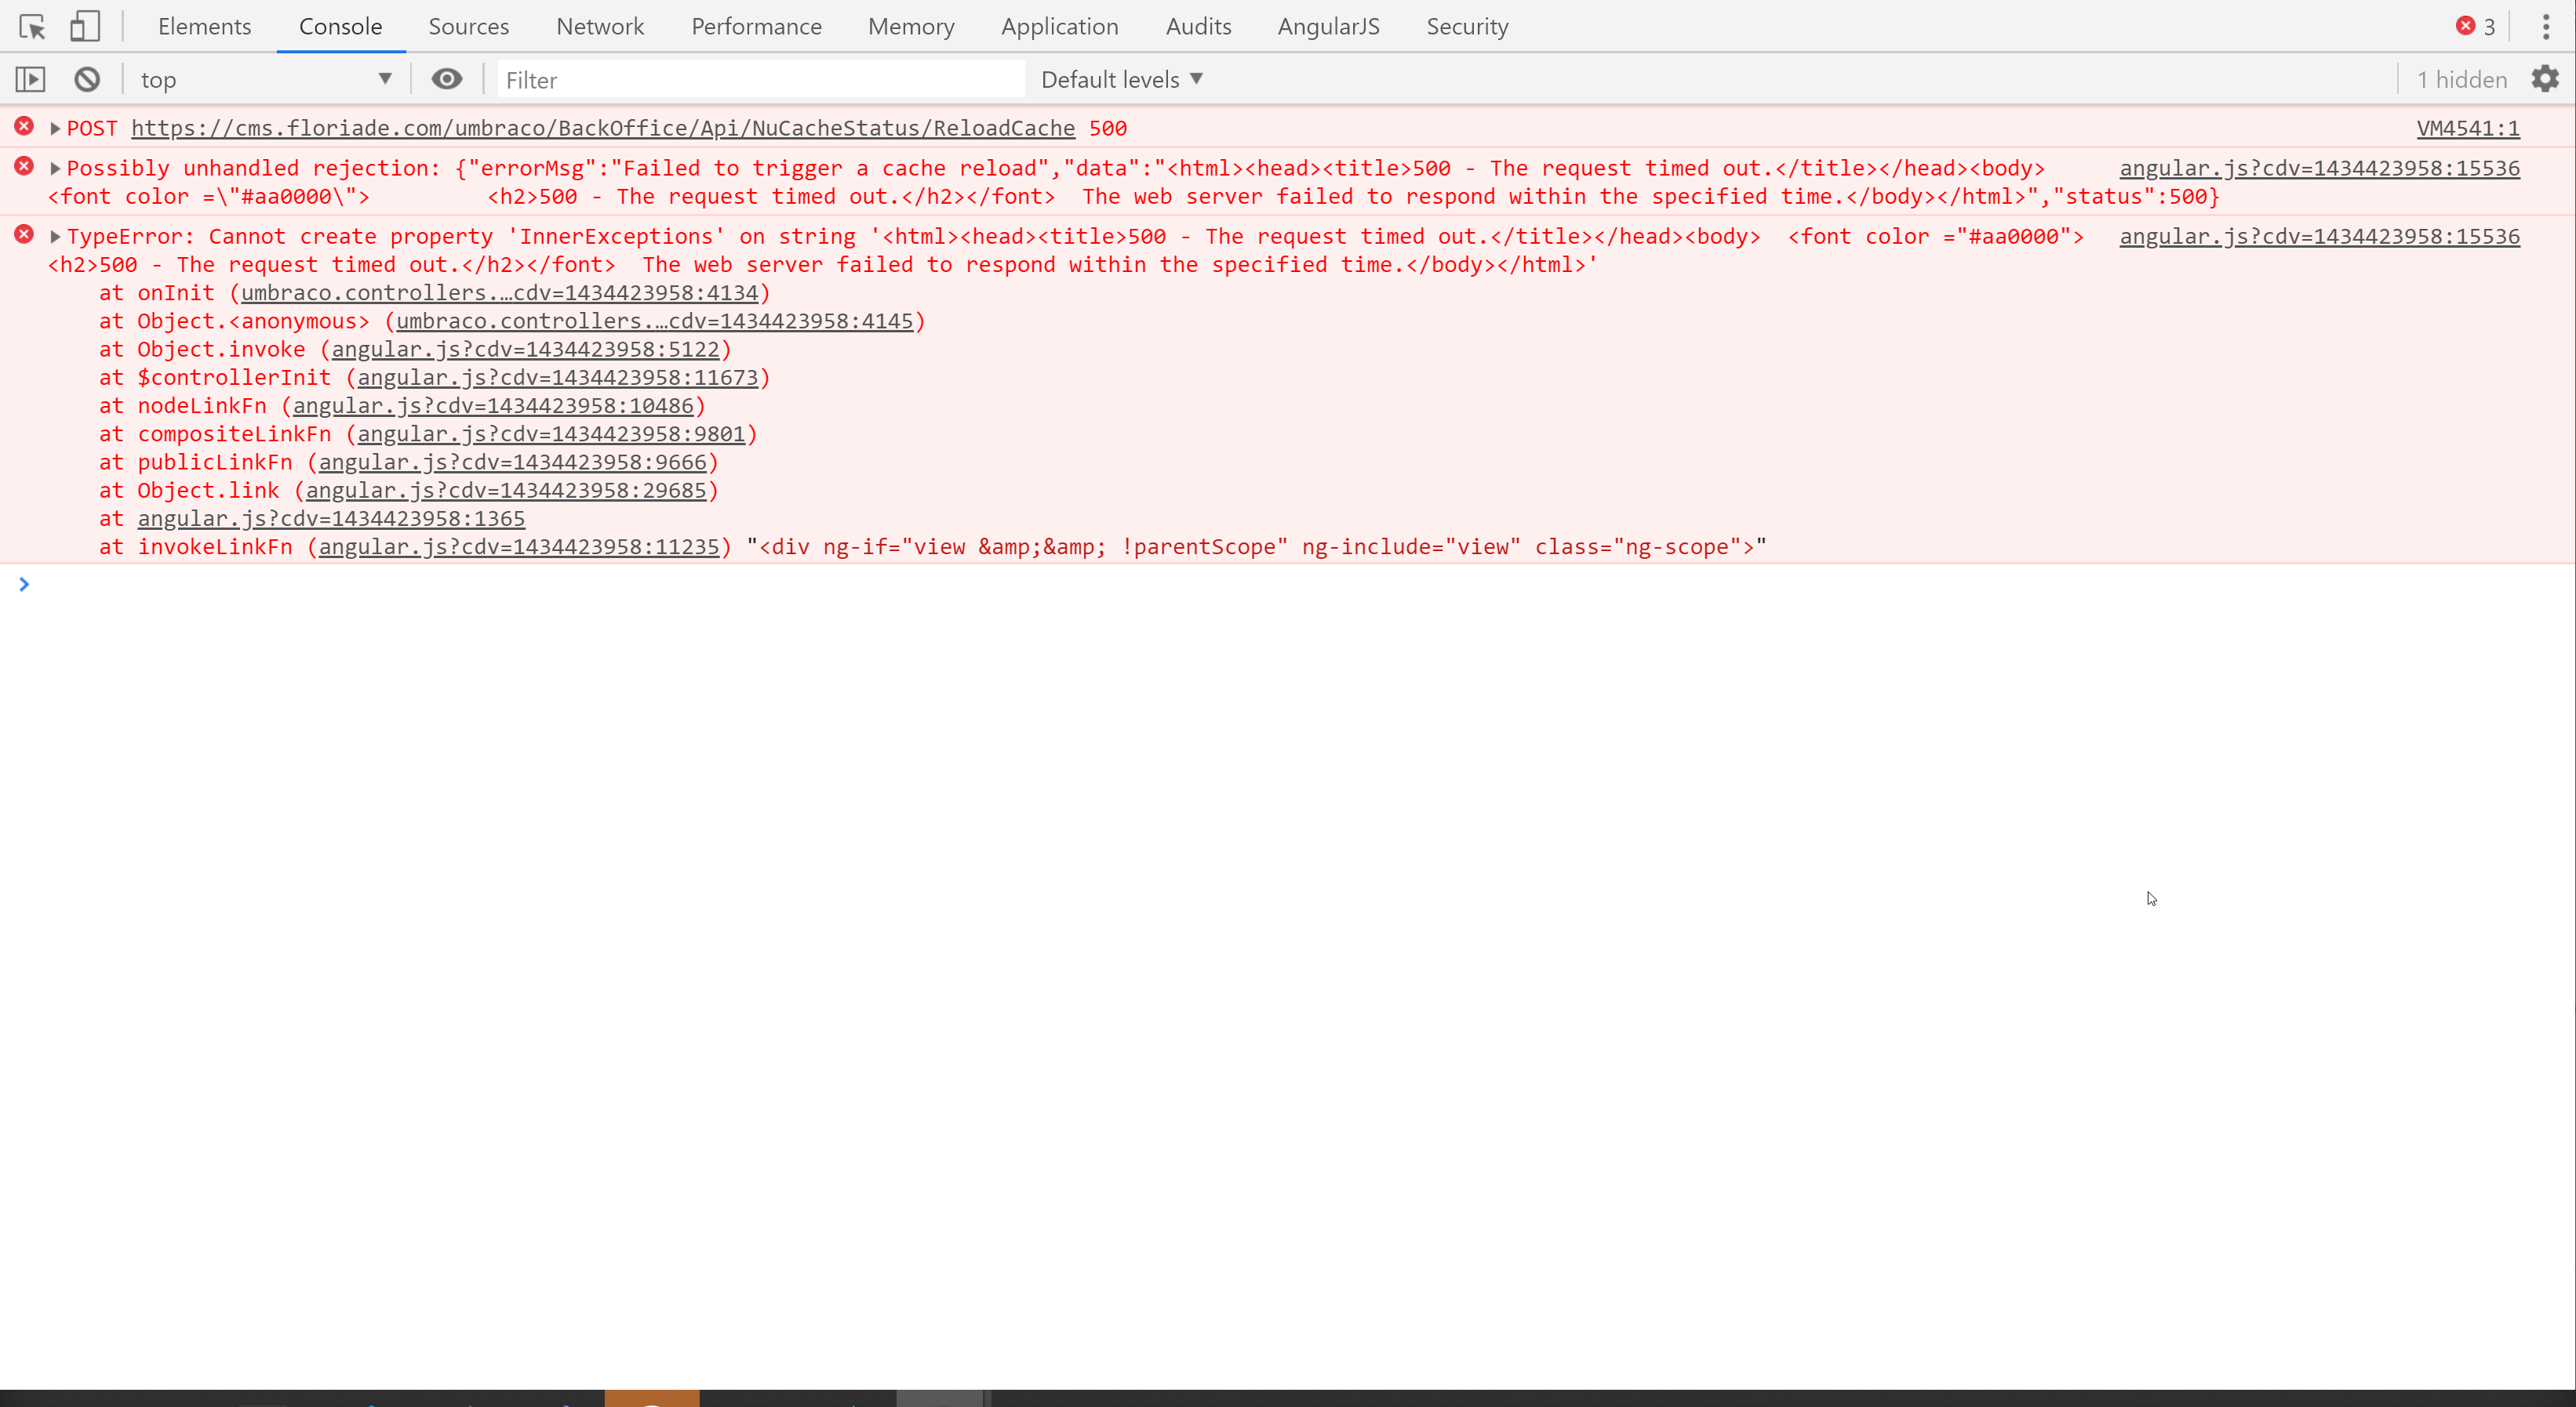Clear the console

pyautogui.click(x=86, y=79)
